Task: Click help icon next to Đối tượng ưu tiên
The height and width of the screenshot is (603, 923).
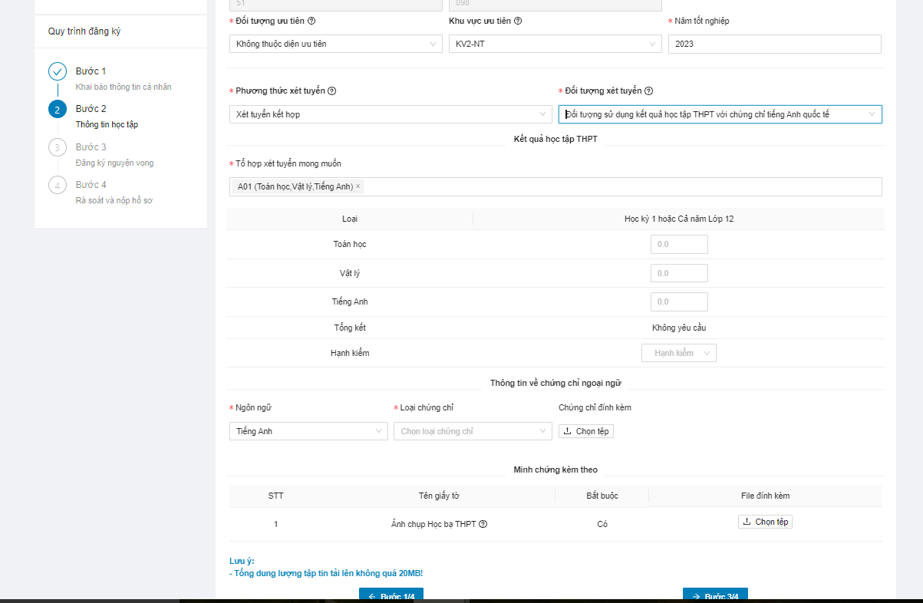Action: tap(312, 21)
